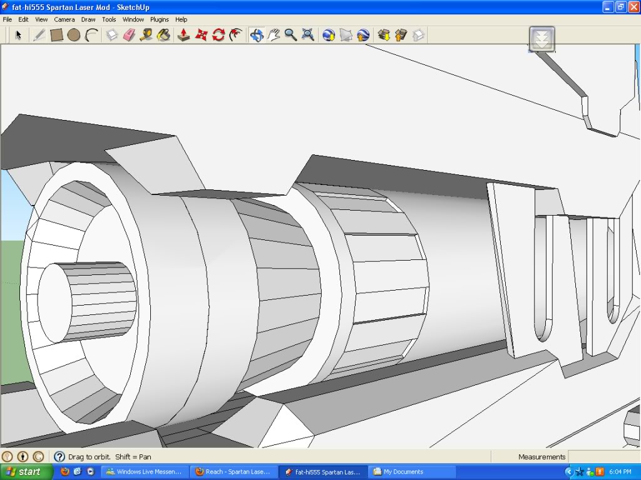The height and width of the screenshot is (480, 641).
Task: Pick the Line pencil tool
Action: tap(39, 35)
